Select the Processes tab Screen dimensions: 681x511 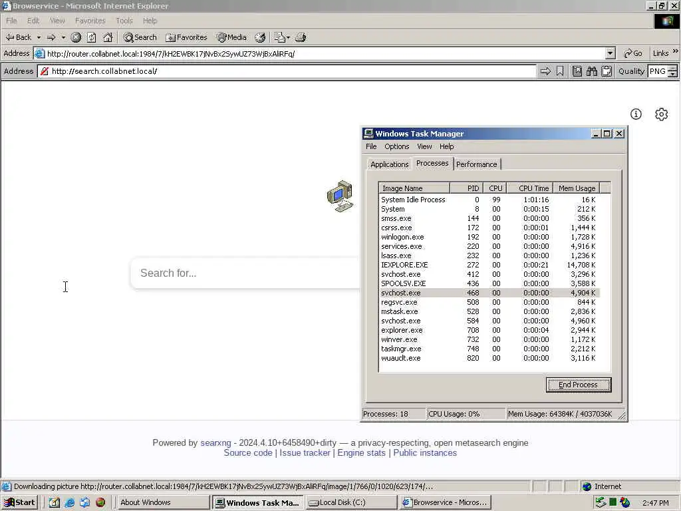[432, 164]
